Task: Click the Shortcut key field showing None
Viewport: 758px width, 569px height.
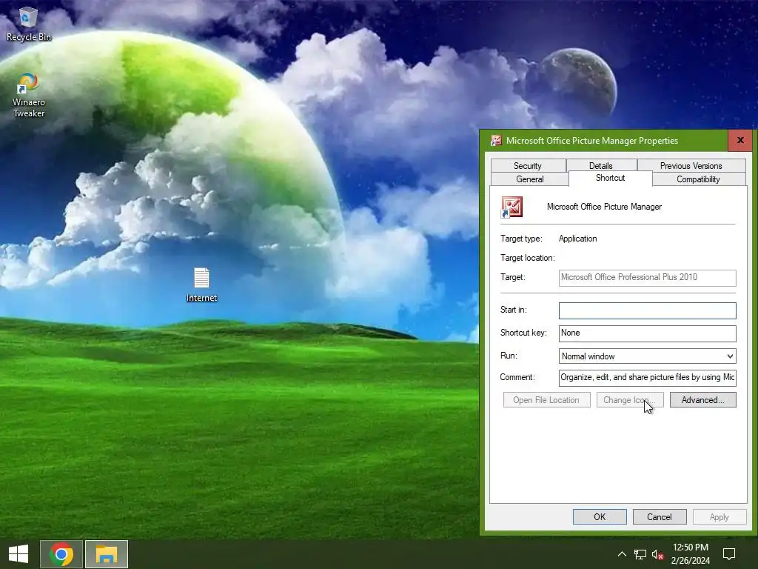Action: (x=647, y=333)
